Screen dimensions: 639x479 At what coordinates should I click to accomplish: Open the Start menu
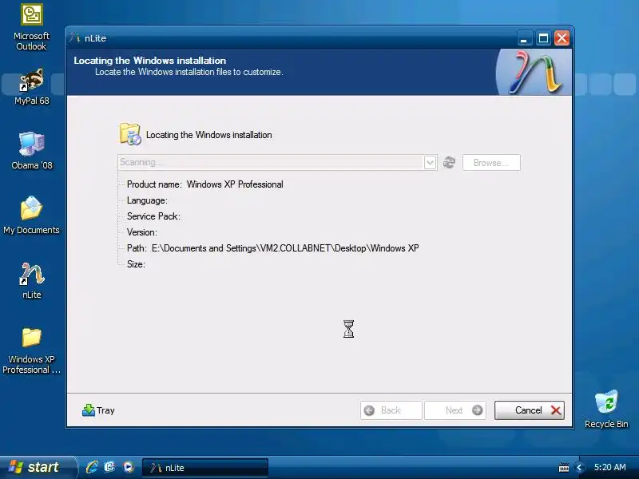[x=38, y=467]
